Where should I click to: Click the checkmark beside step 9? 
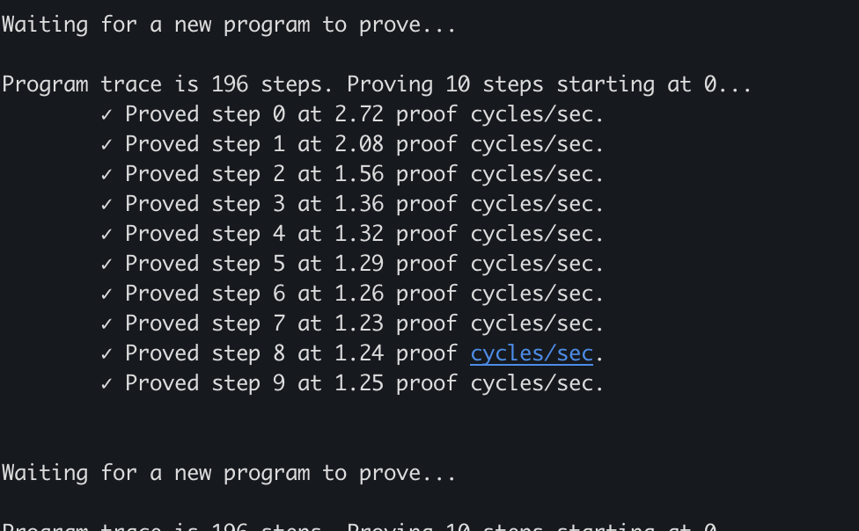click(x=106, y=383)
